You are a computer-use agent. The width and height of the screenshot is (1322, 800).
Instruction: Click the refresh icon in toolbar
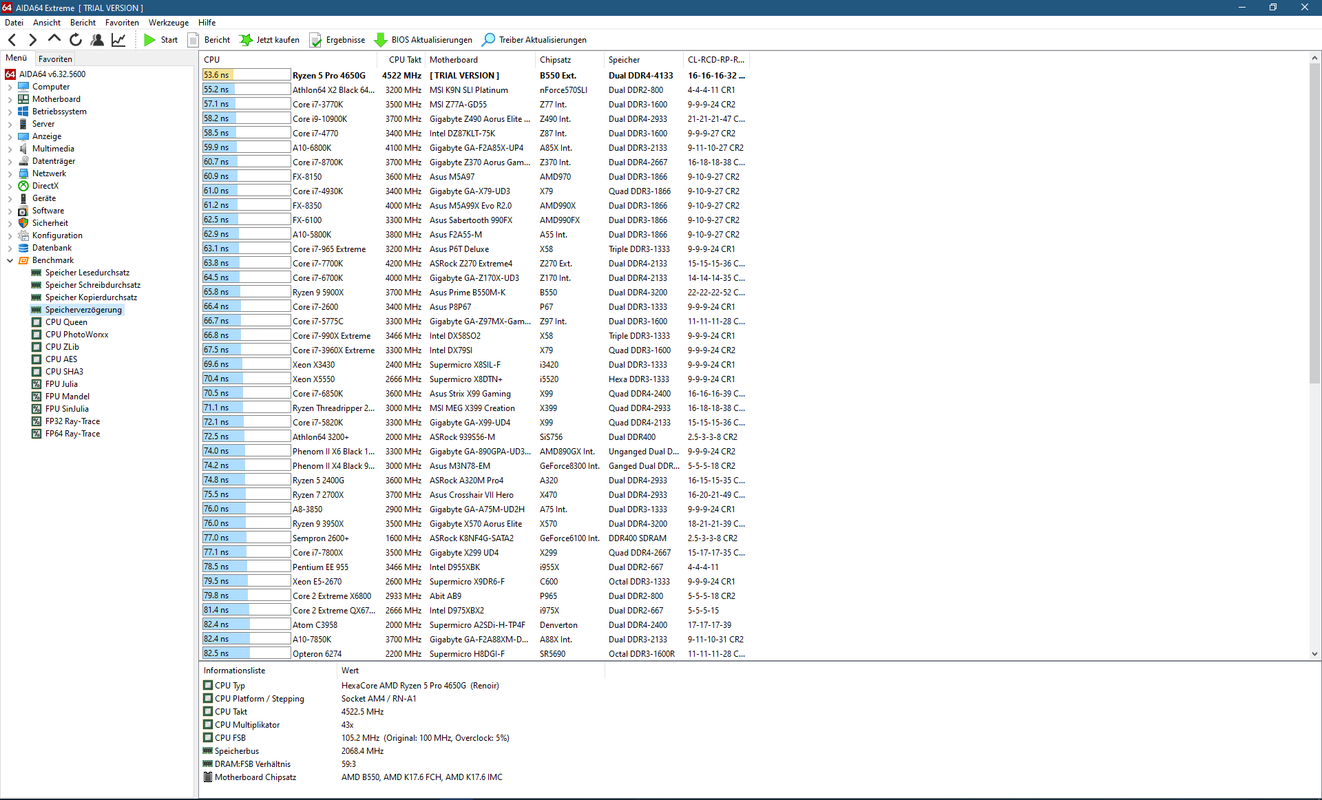click(x=76, y=40)
